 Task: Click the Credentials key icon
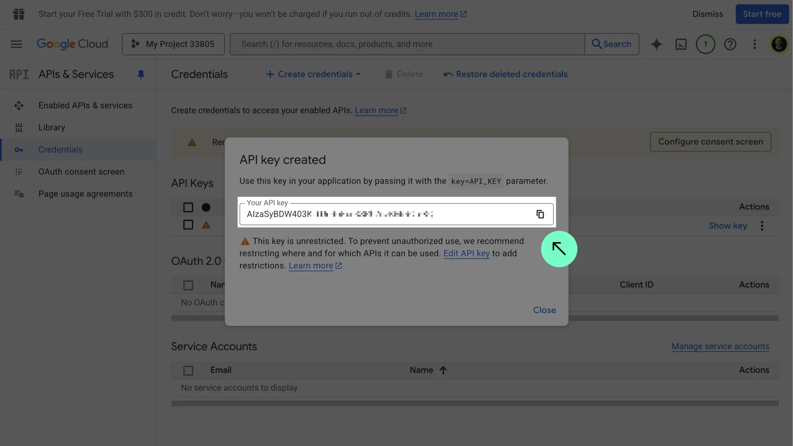point(19,149)
